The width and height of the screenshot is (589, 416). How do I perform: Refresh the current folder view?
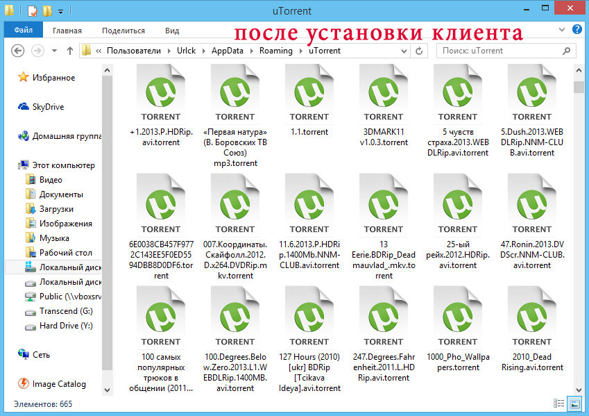[419, 51]
